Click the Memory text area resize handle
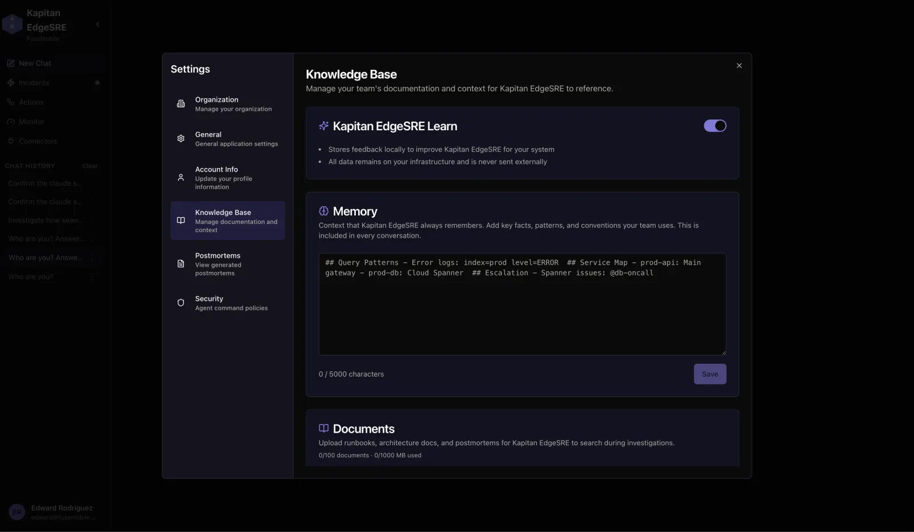Viewport: 914px width, 532px height. 724,353
